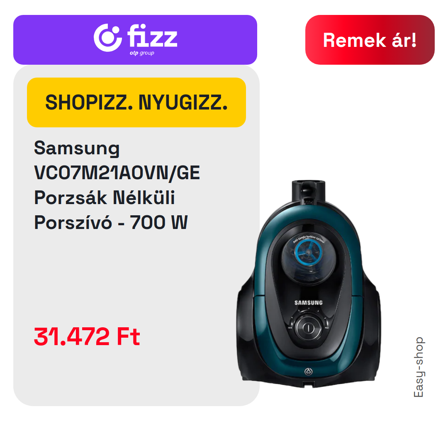Click the fizz wordmark text
The image size is (448, 448).
(152, 36)
